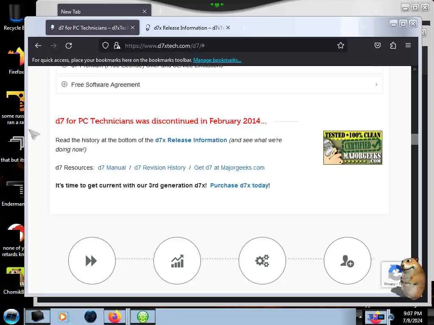Select the ChomikBox desktop icon
The width and height of the screenshot is (434, 325).
tap(14, 281)
